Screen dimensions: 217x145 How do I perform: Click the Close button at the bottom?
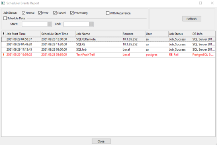pyautogui.click(x=101, y=141)
